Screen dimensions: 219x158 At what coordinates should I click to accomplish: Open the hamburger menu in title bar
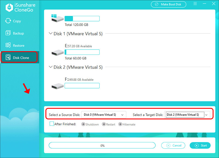coord(195,4)
